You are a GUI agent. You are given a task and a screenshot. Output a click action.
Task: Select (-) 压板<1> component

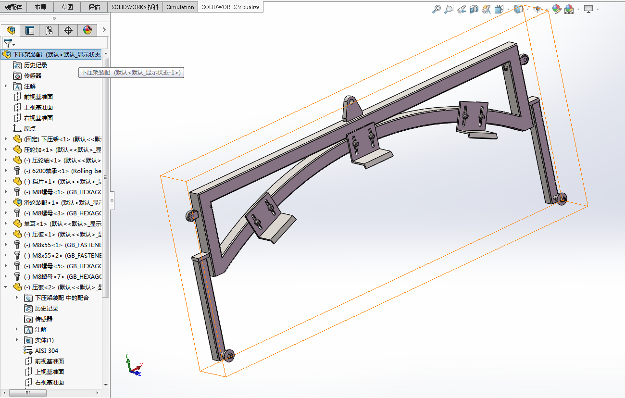[x=62, y=234]
